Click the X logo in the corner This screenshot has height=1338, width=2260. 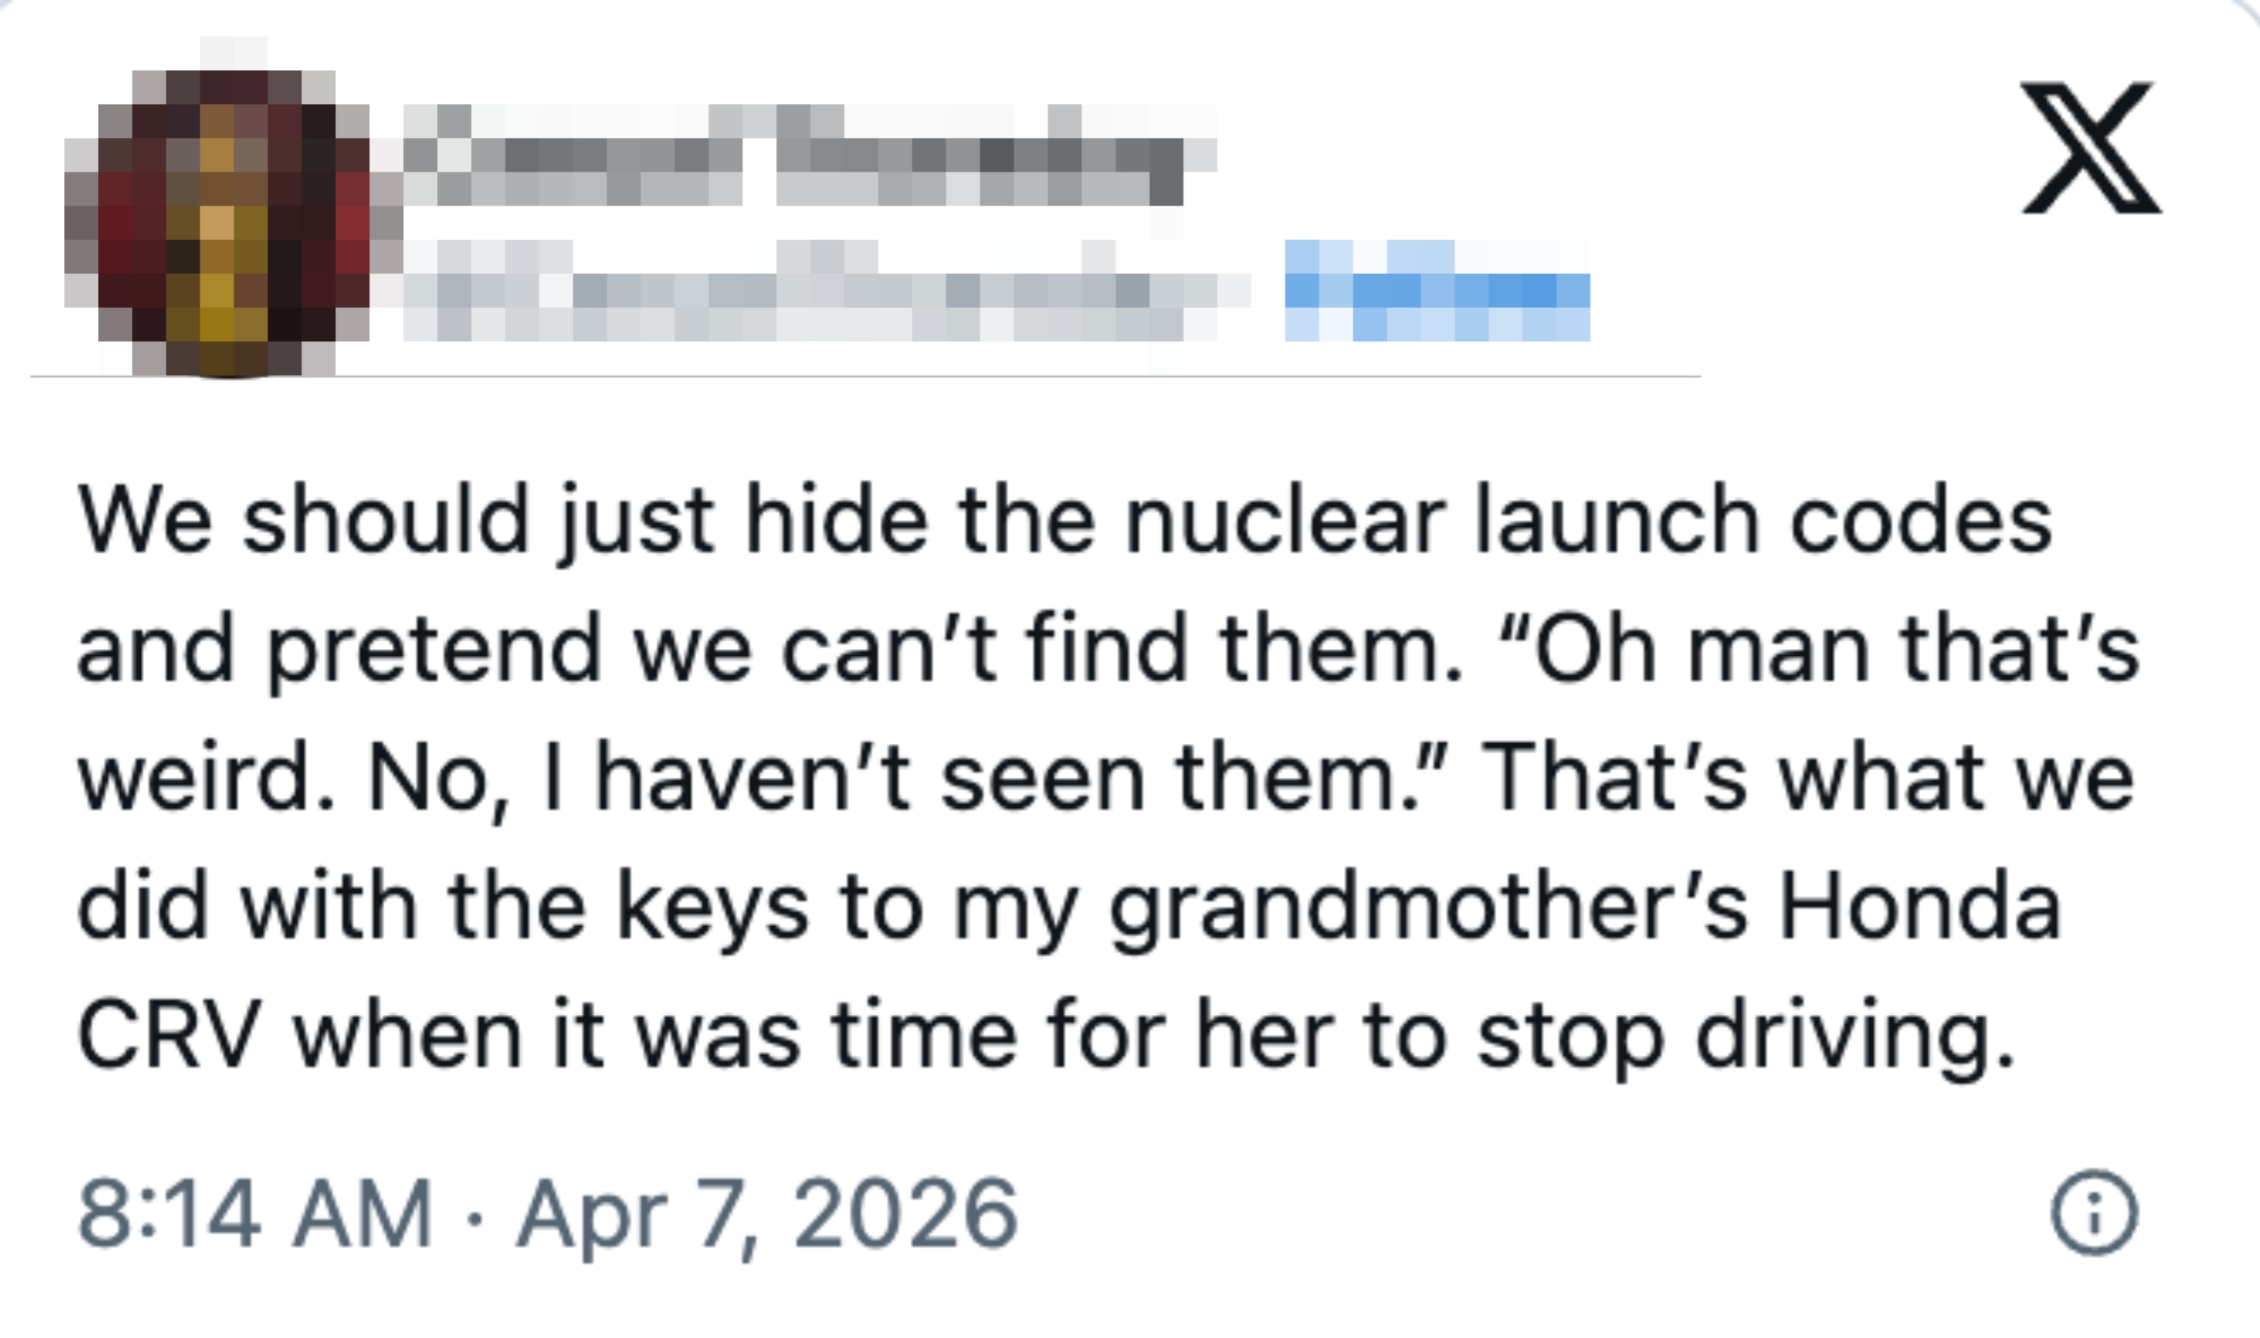2090,148
